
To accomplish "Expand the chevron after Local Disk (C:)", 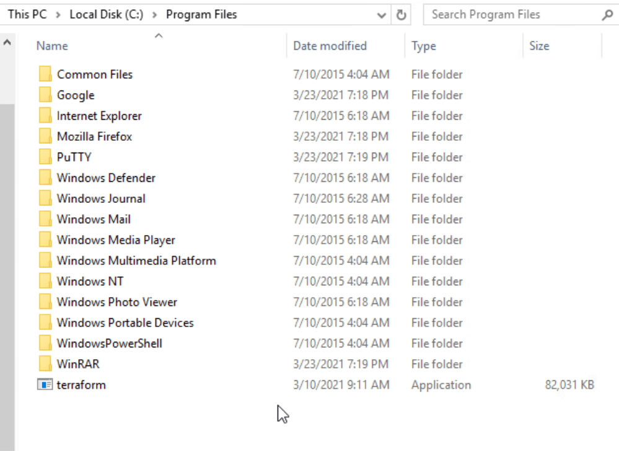I will [x=154, y=15].
